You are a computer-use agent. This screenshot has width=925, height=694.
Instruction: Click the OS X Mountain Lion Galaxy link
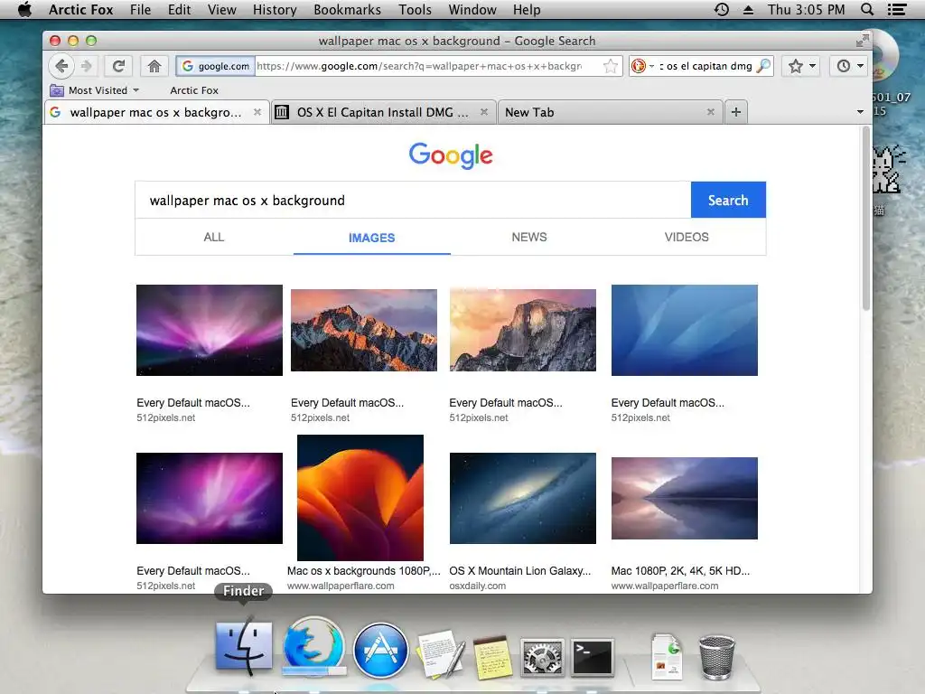519,571
